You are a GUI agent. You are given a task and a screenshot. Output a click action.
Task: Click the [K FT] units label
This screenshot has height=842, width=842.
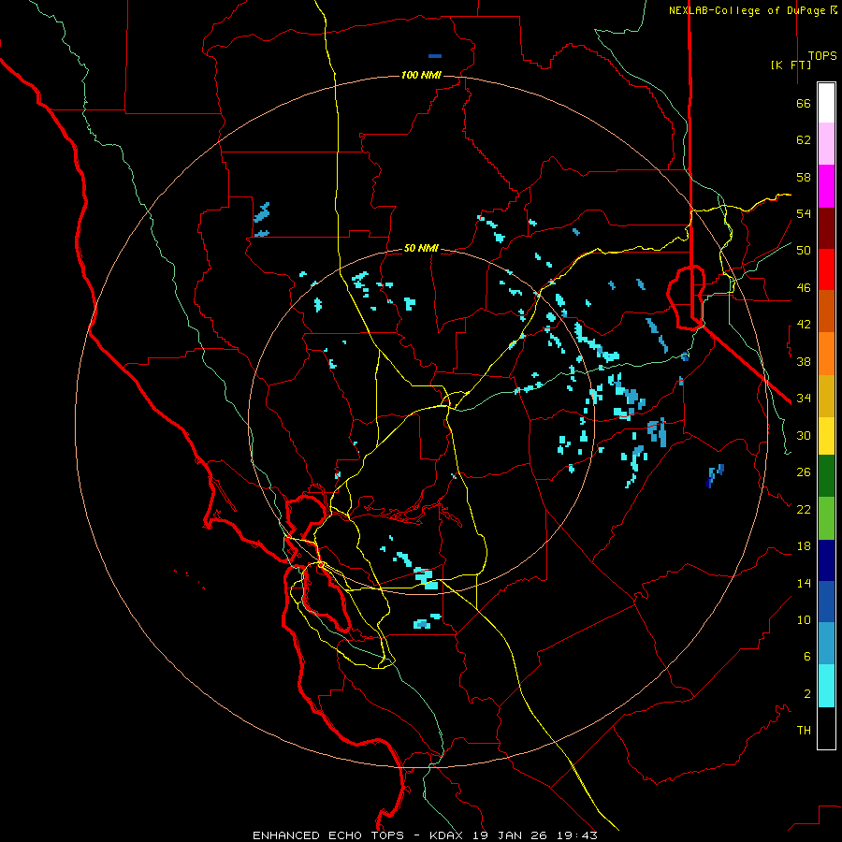coord(791,65)
